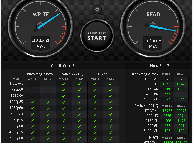
Task: Click the 296 Blackmagic RAW 6480 12K write value
Action: 167,99
